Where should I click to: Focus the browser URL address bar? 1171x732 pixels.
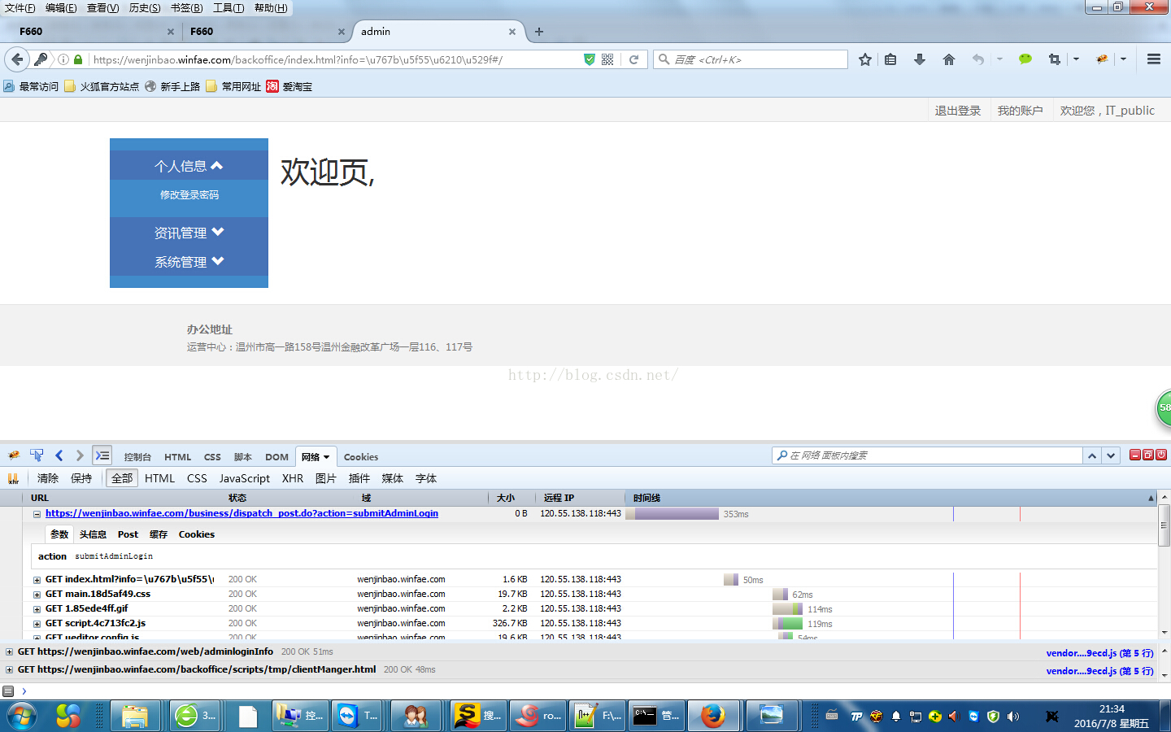335,59
